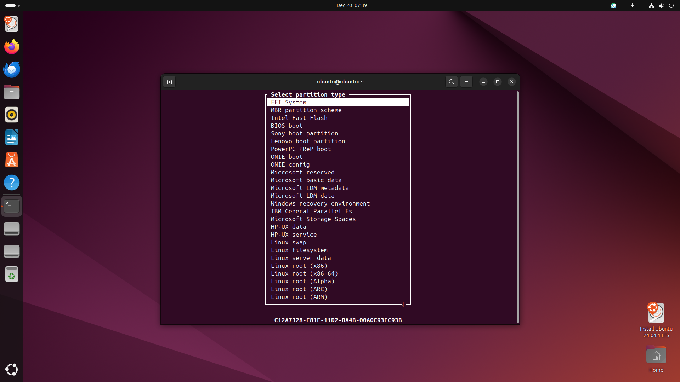680x382 pixels.
Task: Click the partition type GUID text
Action: point(338,320)
